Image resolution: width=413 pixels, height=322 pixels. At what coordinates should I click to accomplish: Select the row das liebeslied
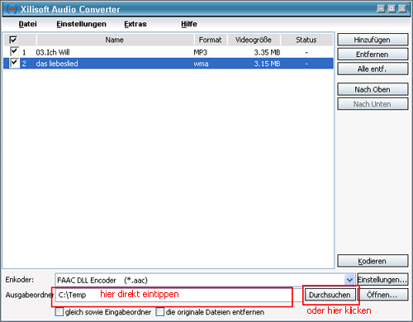coord(169,64)
